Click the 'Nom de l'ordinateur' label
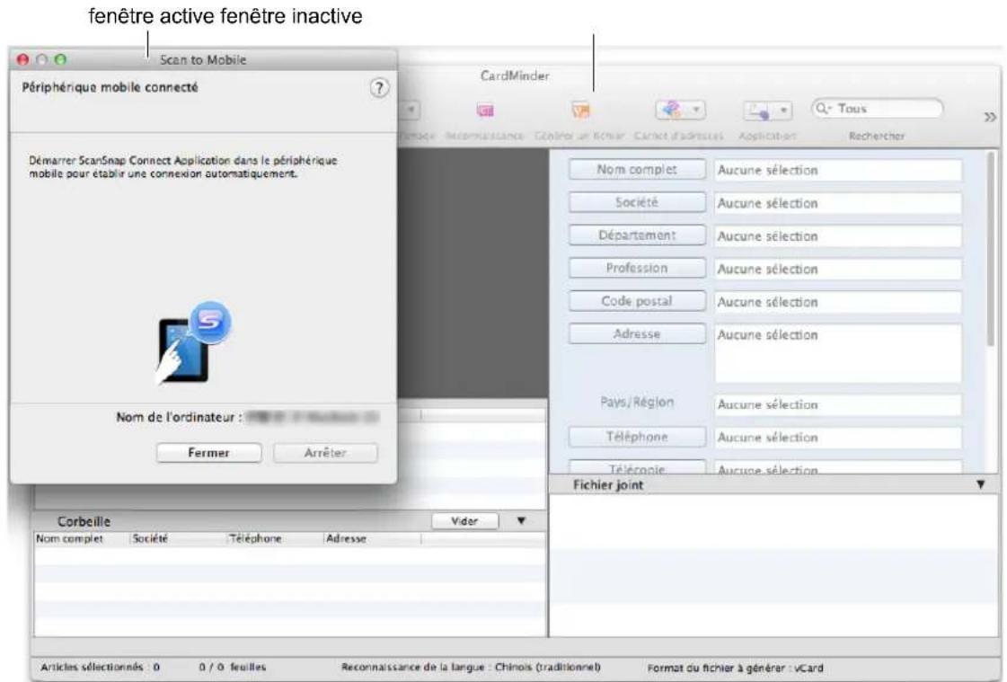1007x682 pixels. coord(179,418)
